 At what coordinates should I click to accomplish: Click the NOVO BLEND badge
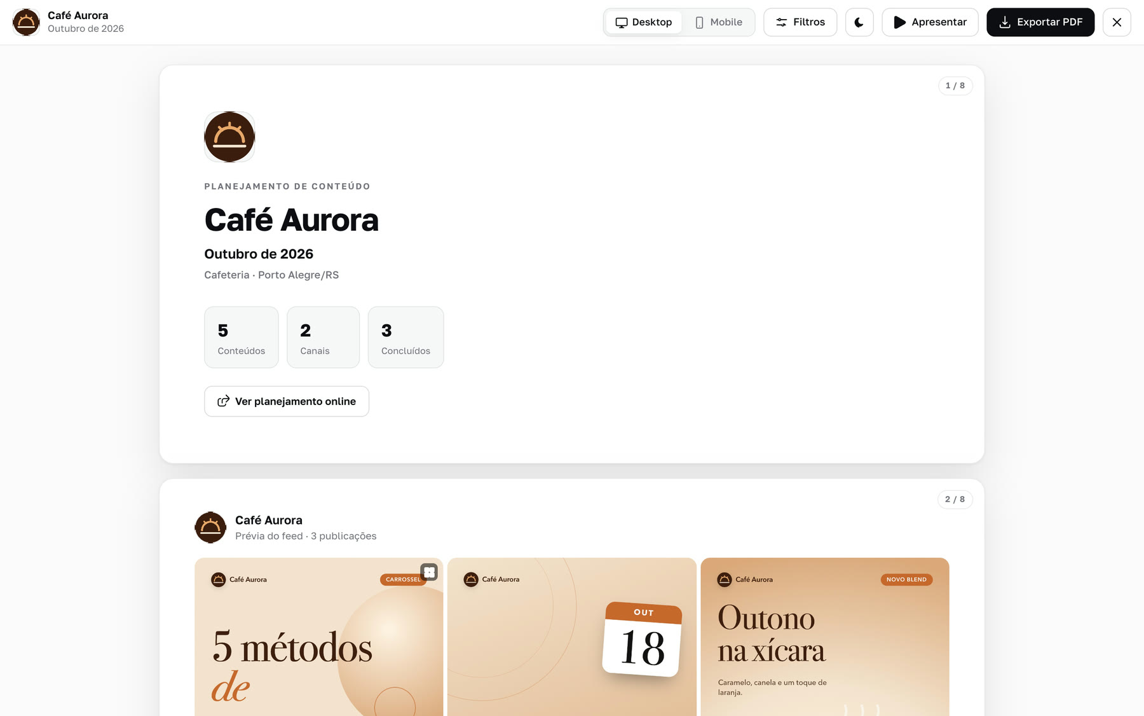906,579
